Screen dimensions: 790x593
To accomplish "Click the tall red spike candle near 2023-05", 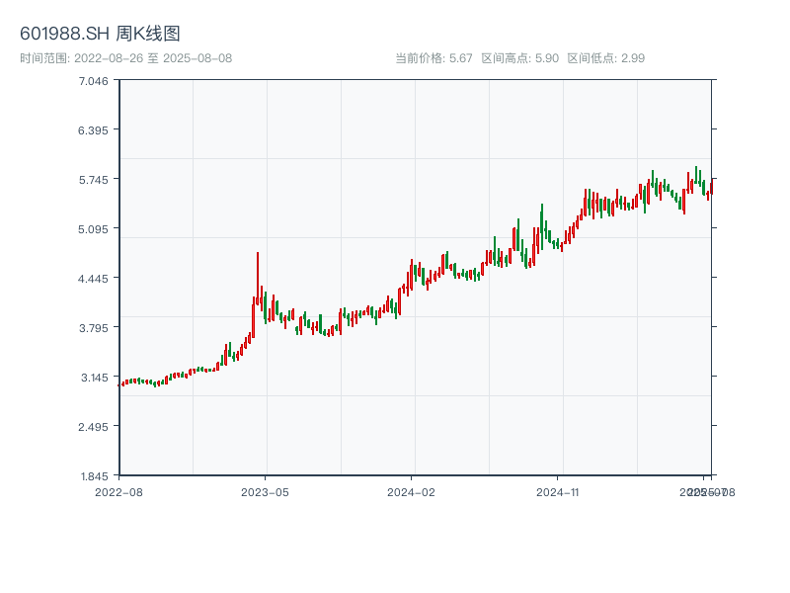I will (258, 282).
